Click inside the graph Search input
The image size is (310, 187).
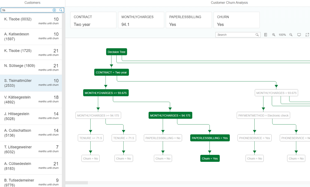235,35
